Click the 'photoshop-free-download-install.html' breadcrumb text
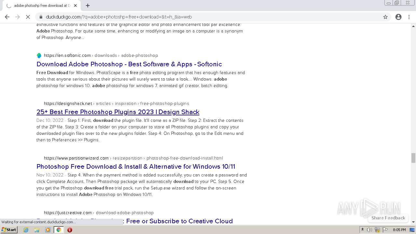The width and height of the screenshot is (416, 234). tap(185, 158)
